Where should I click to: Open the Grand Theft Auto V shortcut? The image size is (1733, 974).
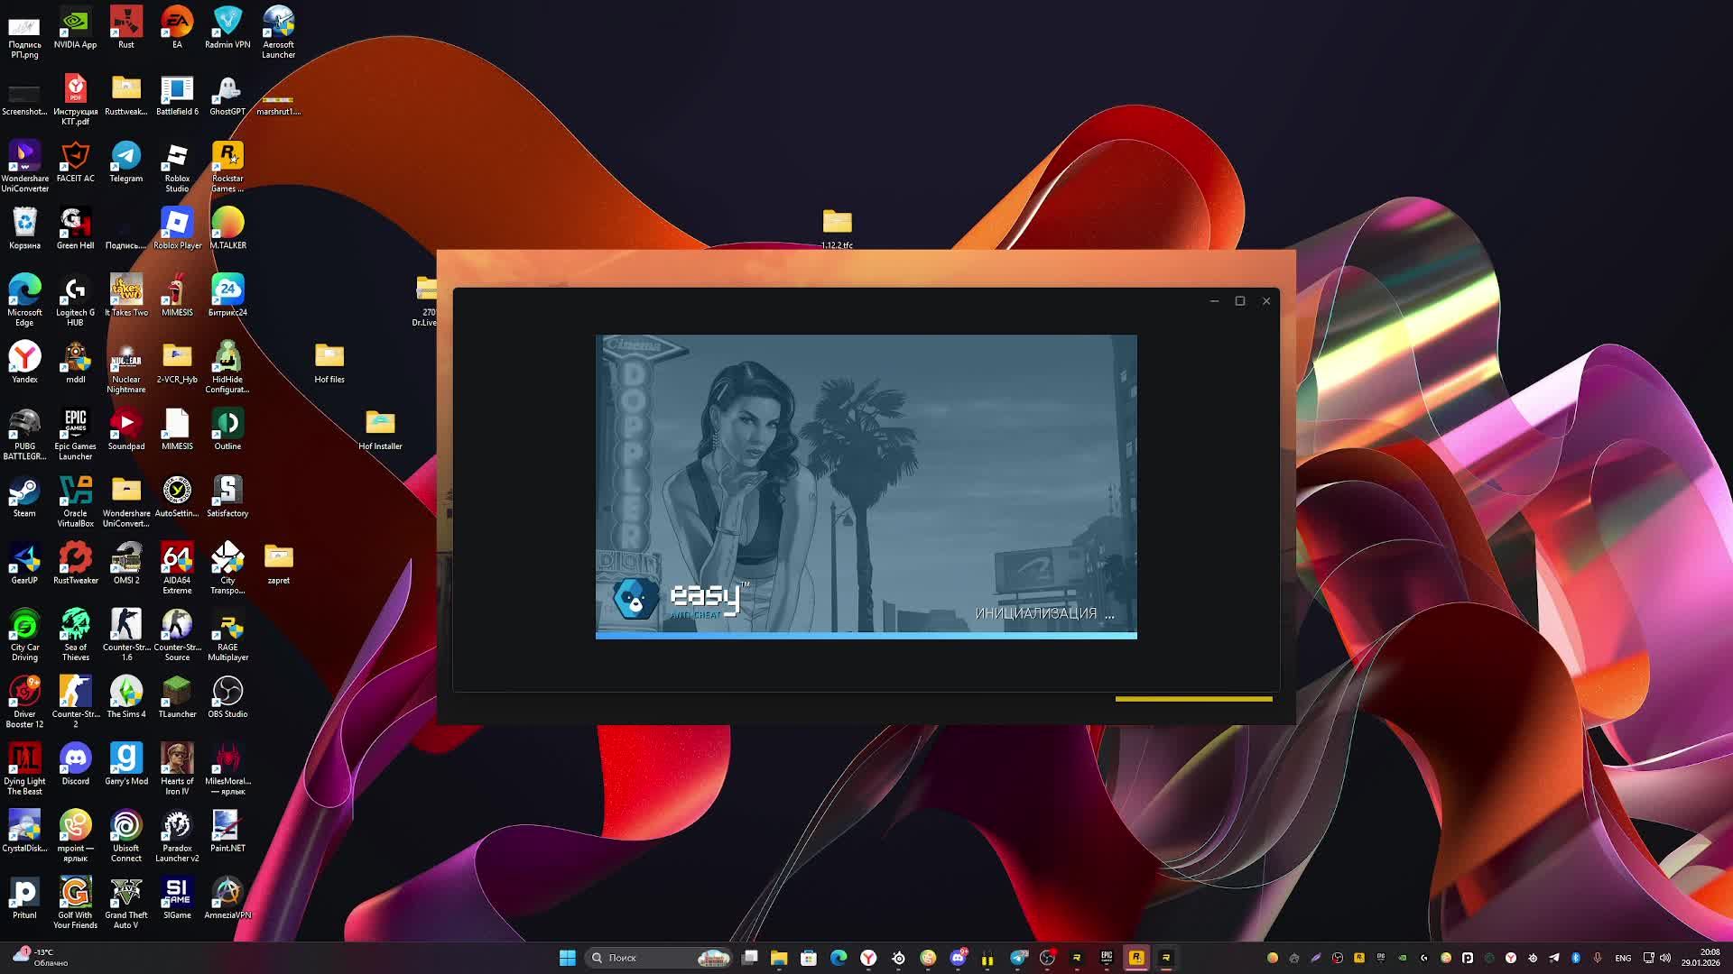coord(125,895)
